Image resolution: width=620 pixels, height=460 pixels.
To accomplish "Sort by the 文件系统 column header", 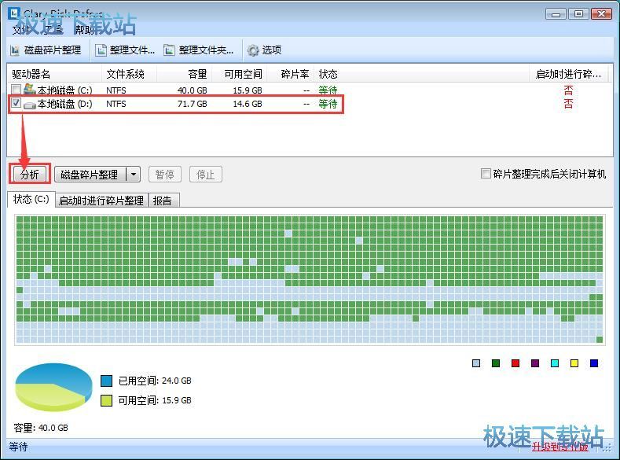I will 130,74.
